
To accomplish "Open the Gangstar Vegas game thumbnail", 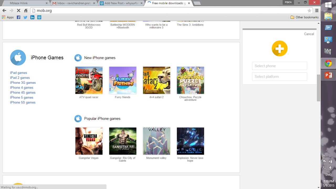I will pos(89,141).
